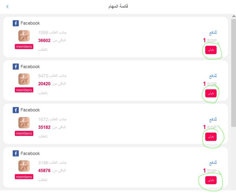Click Facebook logo of order 1058 task
Viewport: 236px width, 192px height.
coord(16,23)
